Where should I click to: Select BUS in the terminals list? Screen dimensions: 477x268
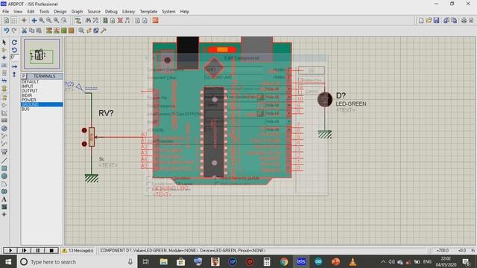(42, 109)
